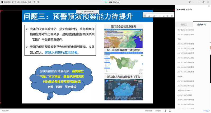Switch to the 讨论区 tab
This screenshot has width=211, height=113.
[x=184, y=24]
